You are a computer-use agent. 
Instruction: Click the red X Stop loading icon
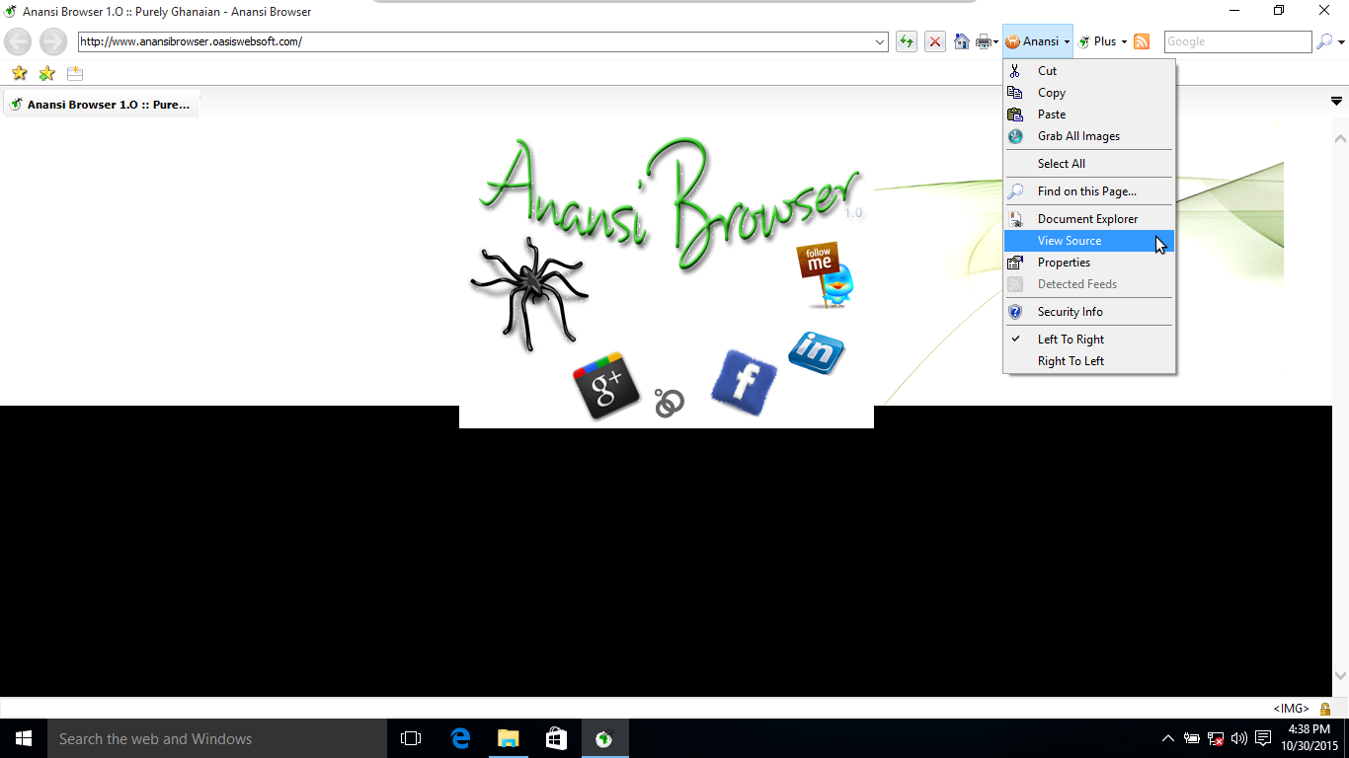point(934,41)
